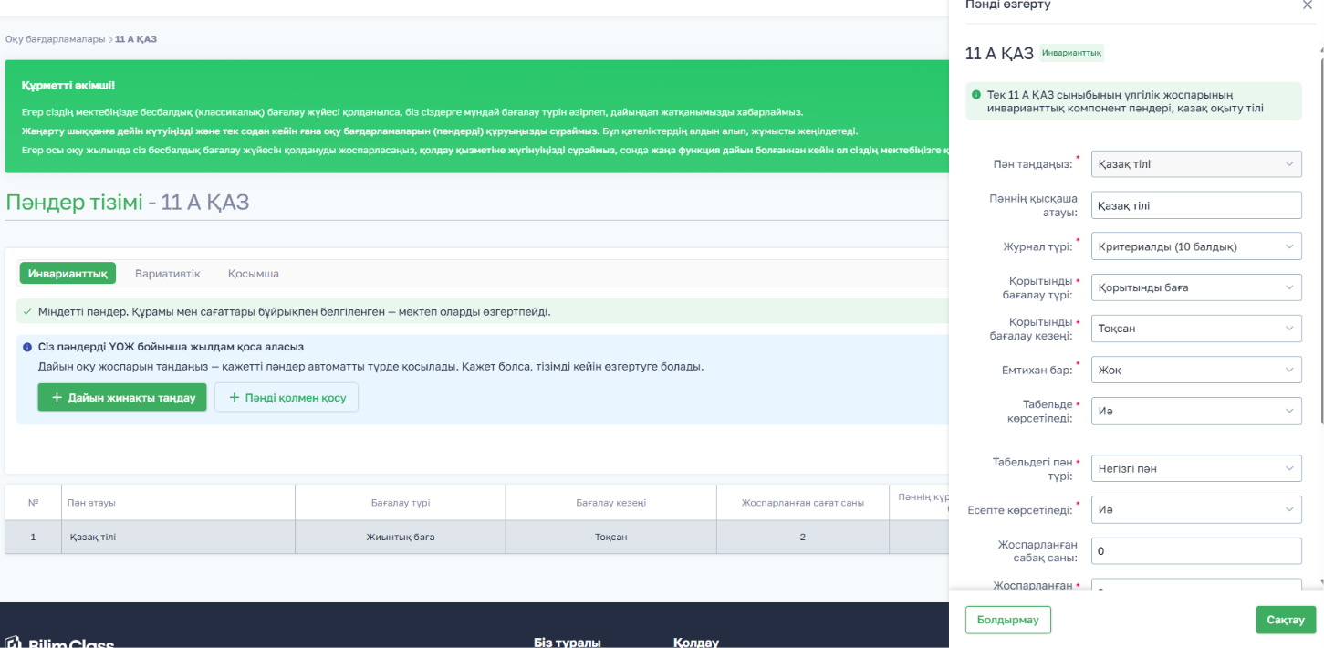Click the plus icon on Пәнді қолмен қосу
1324x648 pixels.
(x=234, y=398)
